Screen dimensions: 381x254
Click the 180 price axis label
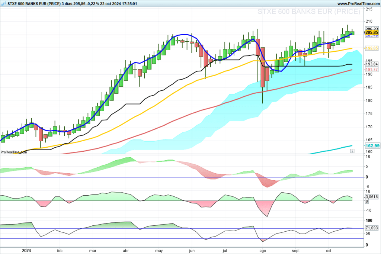pyautogui.click(x=369, y=100)
